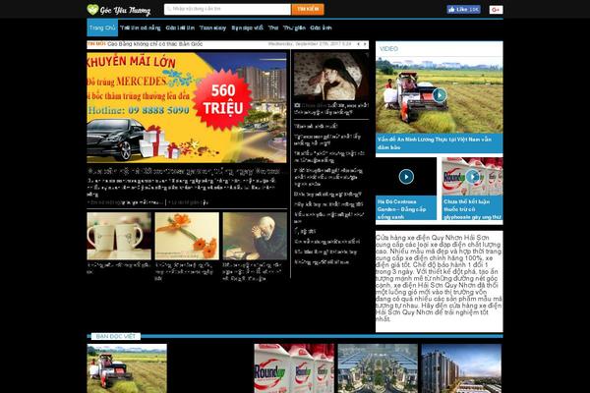Open the Trang Chủ tab

(x=102, y=28)
